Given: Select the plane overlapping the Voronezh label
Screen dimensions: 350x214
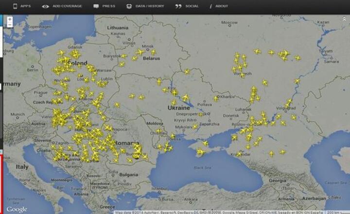Looking at the screenshot, I should tap(243, 75).
